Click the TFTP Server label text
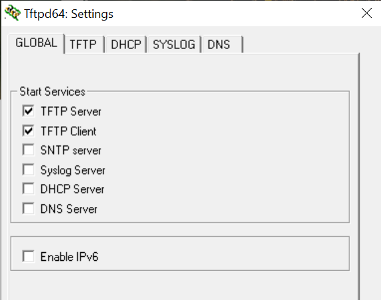This screenshot has height=300, width=381. 71,112
